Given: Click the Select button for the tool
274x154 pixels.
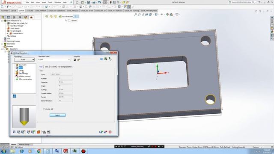Looking at the screenshot, I should click(x=57, y=115).
